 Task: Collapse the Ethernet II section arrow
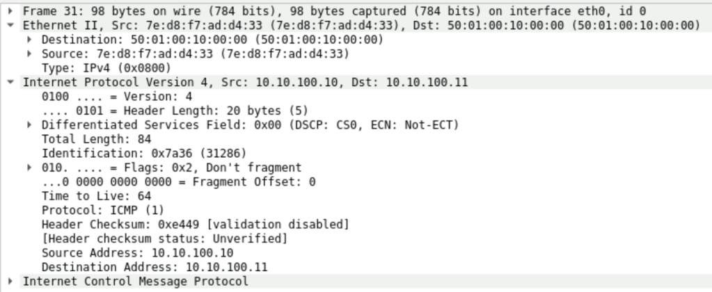(11, 25)
